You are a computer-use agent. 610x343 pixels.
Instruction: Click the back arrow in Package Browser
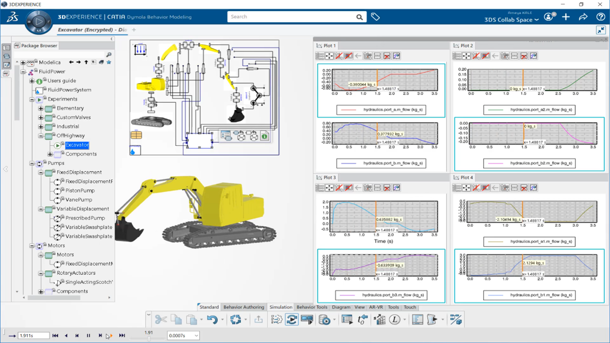(71, 62)
